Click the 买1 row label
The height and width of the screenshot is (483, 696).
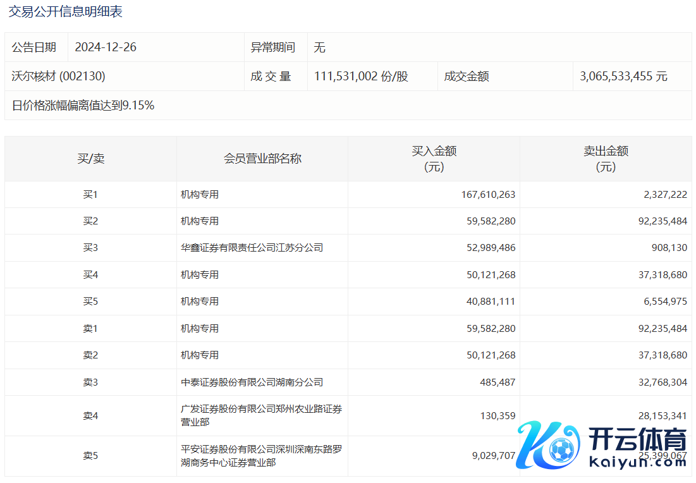(x=90, y=195)
